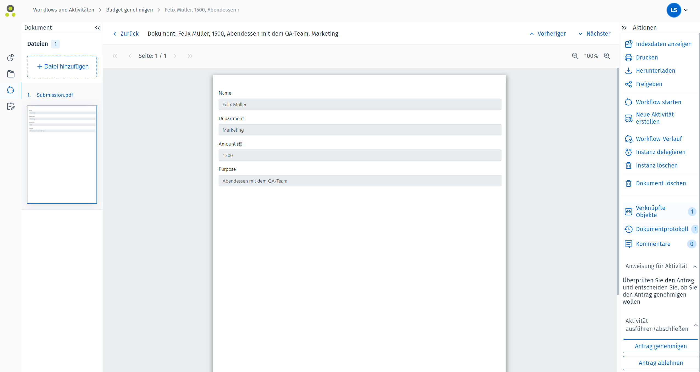Screen dimensions: 700x372
Task: Click the document viewer vertical scrollbar
Action: coord(618,181)
